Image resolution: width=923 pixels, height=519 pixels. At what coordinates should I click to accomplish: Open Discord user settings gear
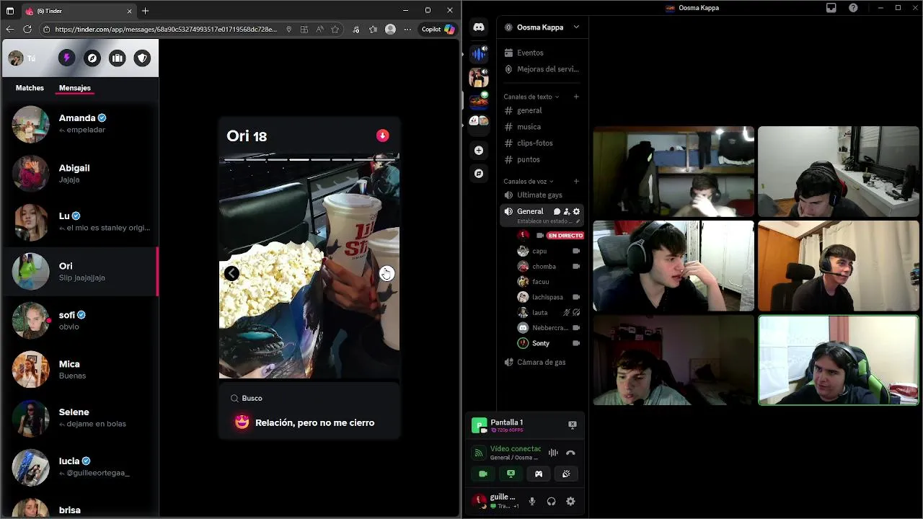570,502
